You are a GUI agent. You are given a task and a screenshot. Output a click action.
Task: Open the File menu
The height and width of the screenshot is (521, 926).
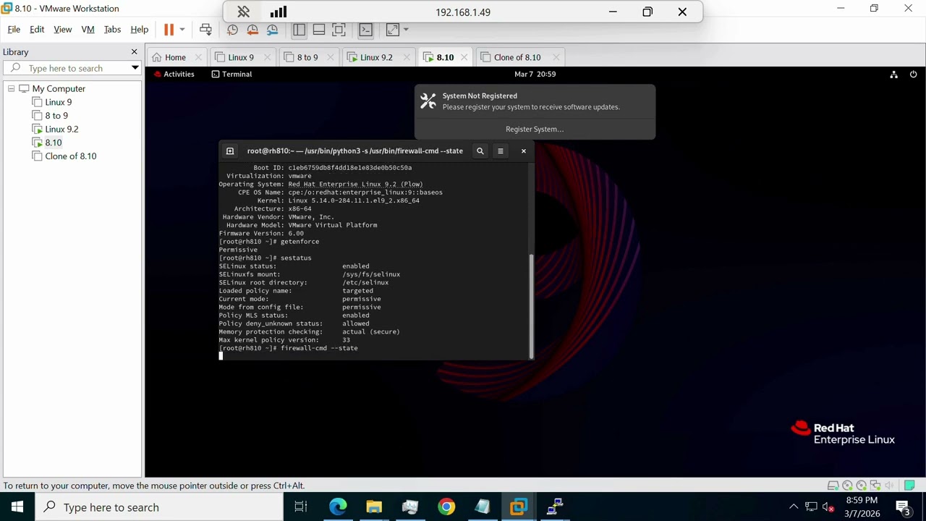click(14, 30)
